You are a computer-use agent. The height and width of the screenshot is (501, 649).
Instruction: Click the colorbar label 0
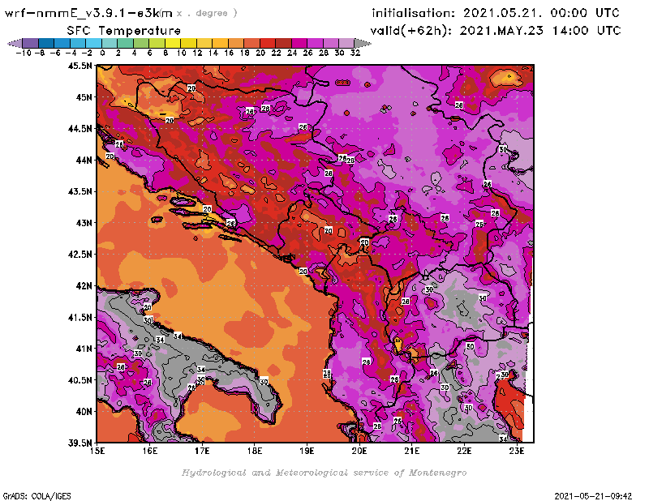102,53
